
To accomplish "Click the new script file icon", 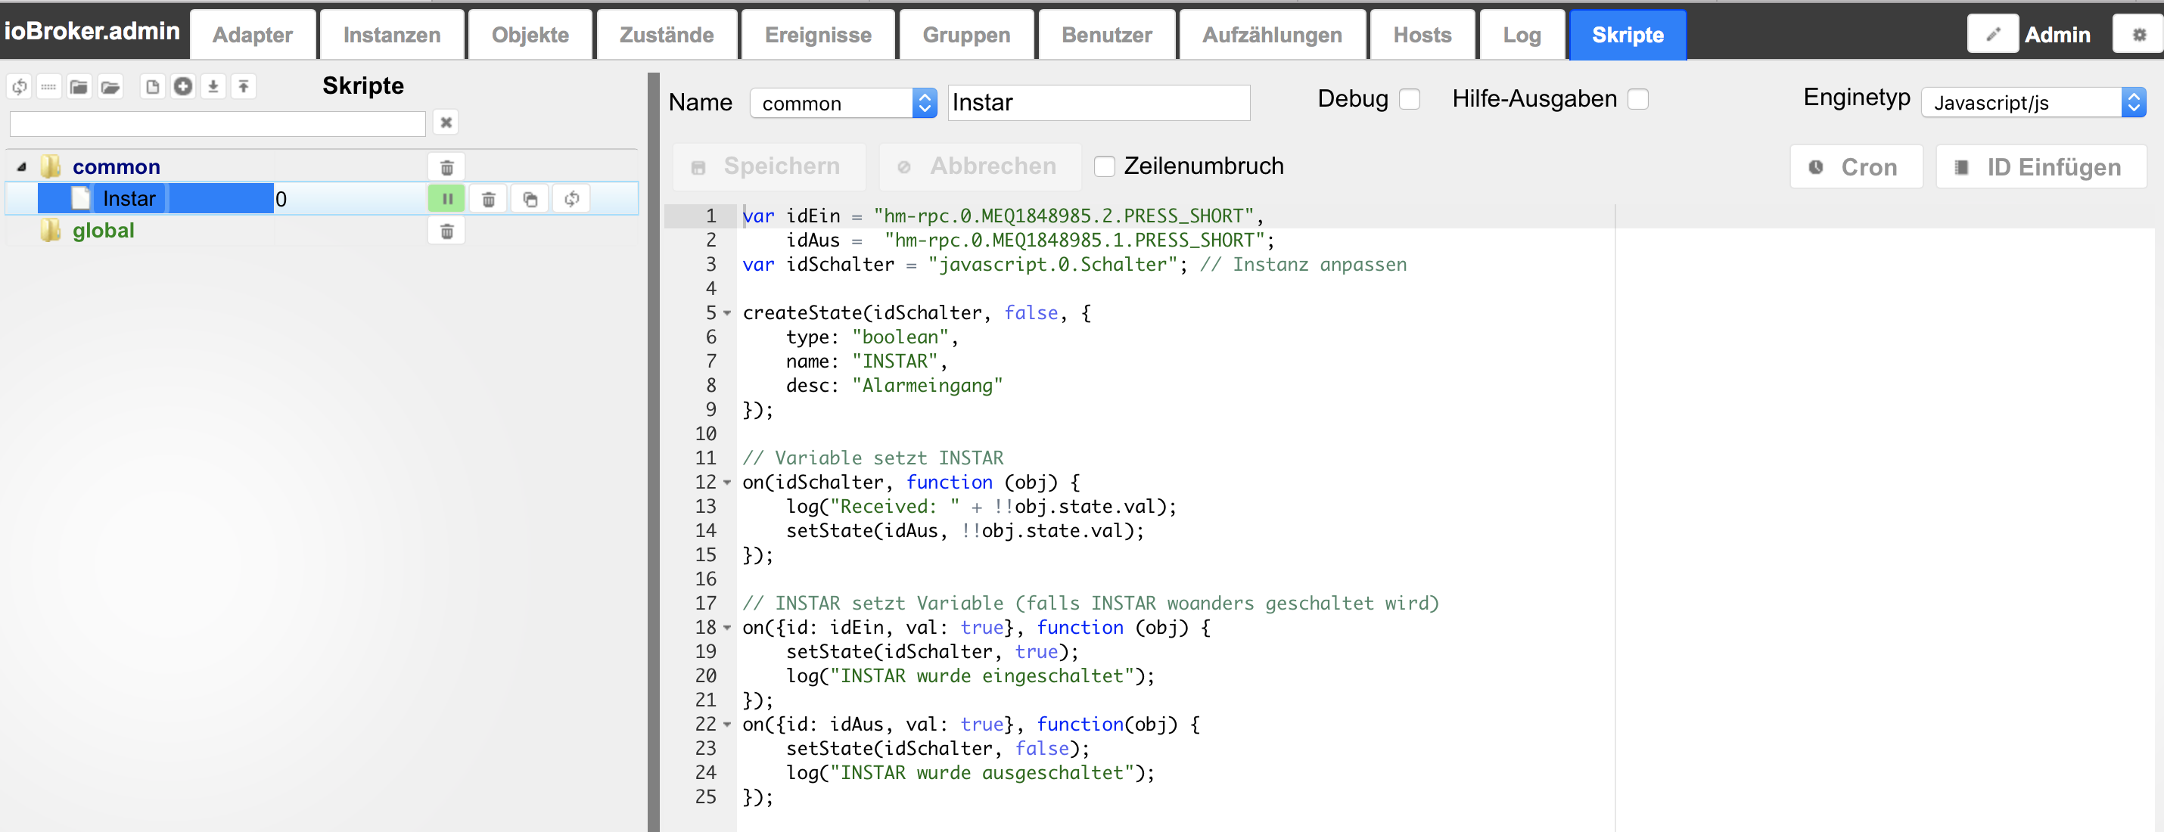I will pos(152,86).
